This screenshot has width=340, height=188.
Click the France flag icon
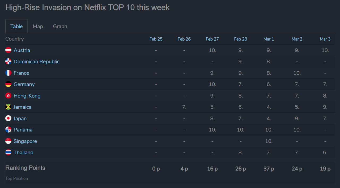[8, 73]
